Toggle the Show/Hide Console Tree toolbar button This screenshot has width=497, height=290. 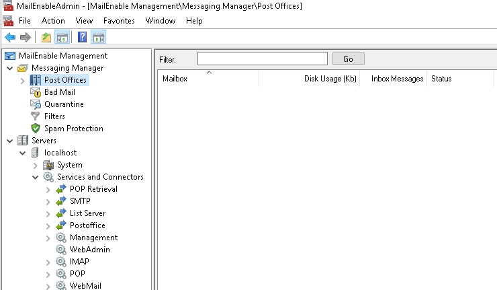coord(60,38)
